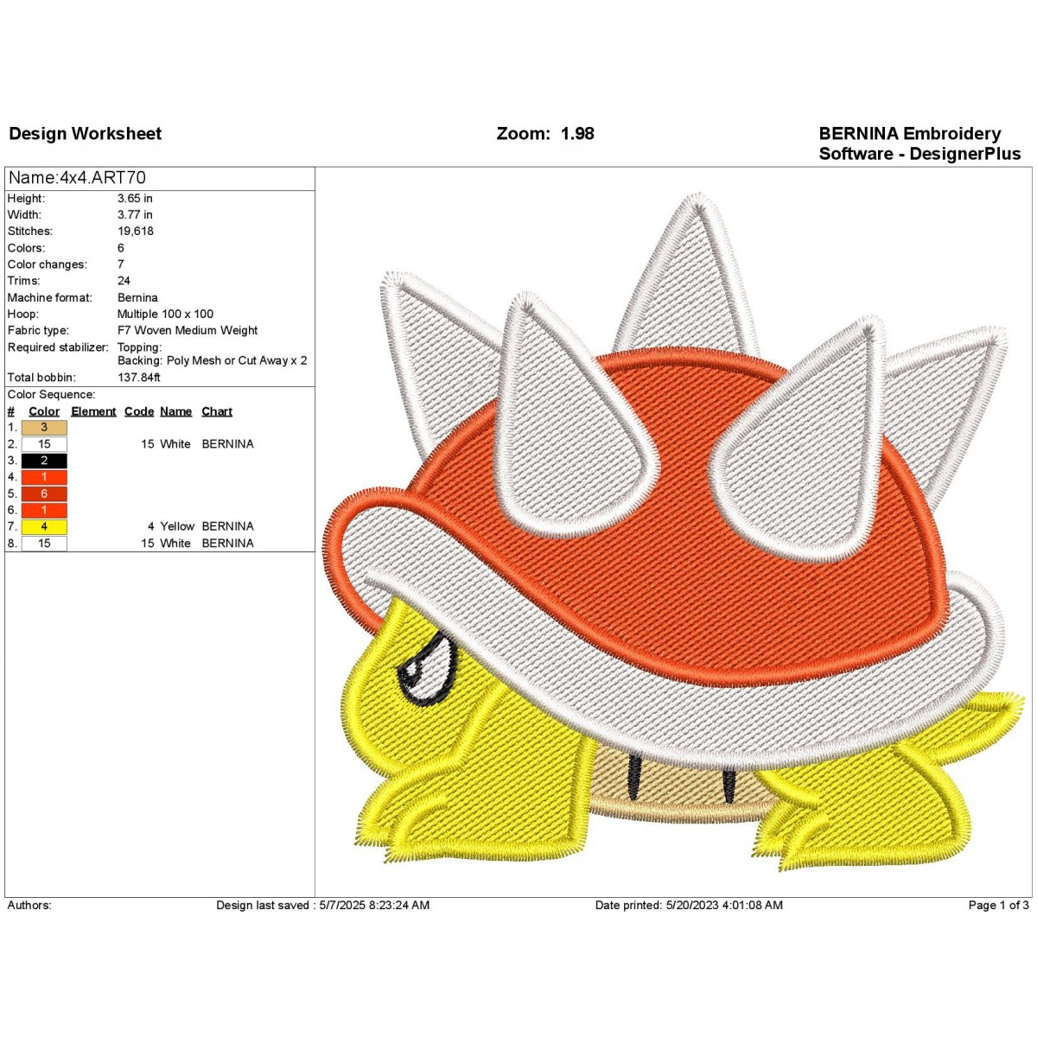Select the bobbin length "137.84ft"
The height and width of the screenshot is (1037, 1037).
coord(139,378)
